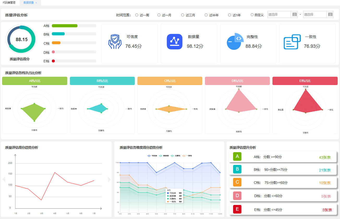Image resolution: width=340 pixels, height=219 pixels.
Task: Click the green A grade badge
Action: [237, 157]
